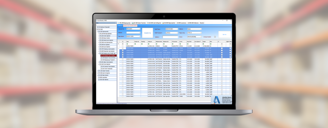Click the Ağırlığı text input field

tap(171, 36)
